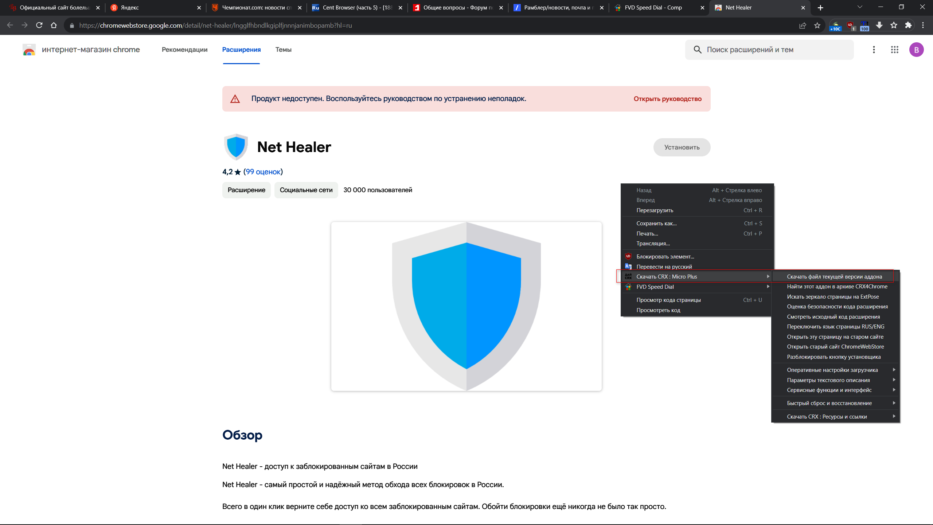The height and width of the screenshot is (525, 933).
Task: Click the large shield preview image
Action: tap(466, 306)
